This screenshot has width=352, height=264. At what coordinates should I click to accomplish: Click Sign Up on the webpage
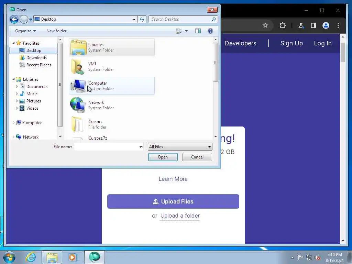click(x=291, y=43)
